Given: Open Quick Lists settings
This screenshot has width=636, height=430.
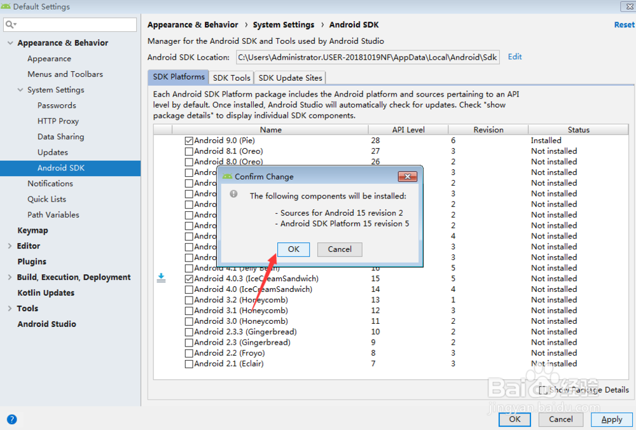Looking at the screenshot, I should point(46,199).
